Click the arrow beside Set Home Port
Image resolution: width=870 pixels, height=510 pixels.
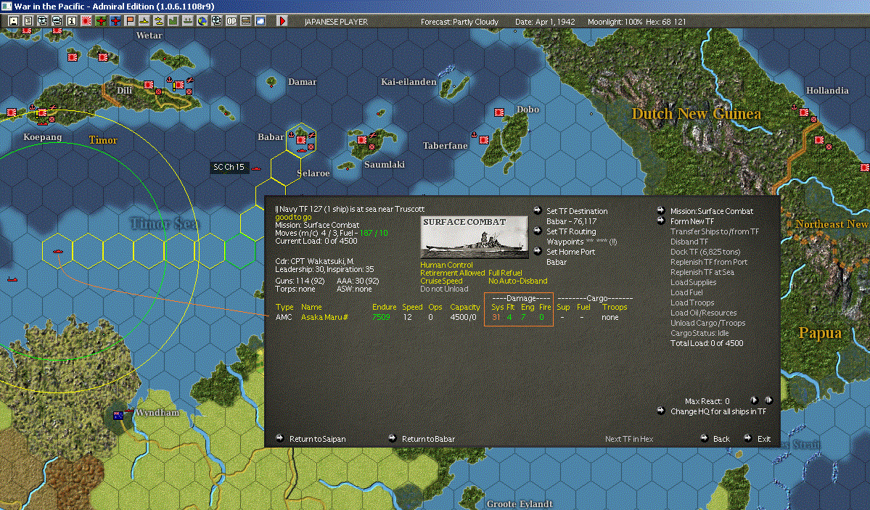click(x=537, y=251)
